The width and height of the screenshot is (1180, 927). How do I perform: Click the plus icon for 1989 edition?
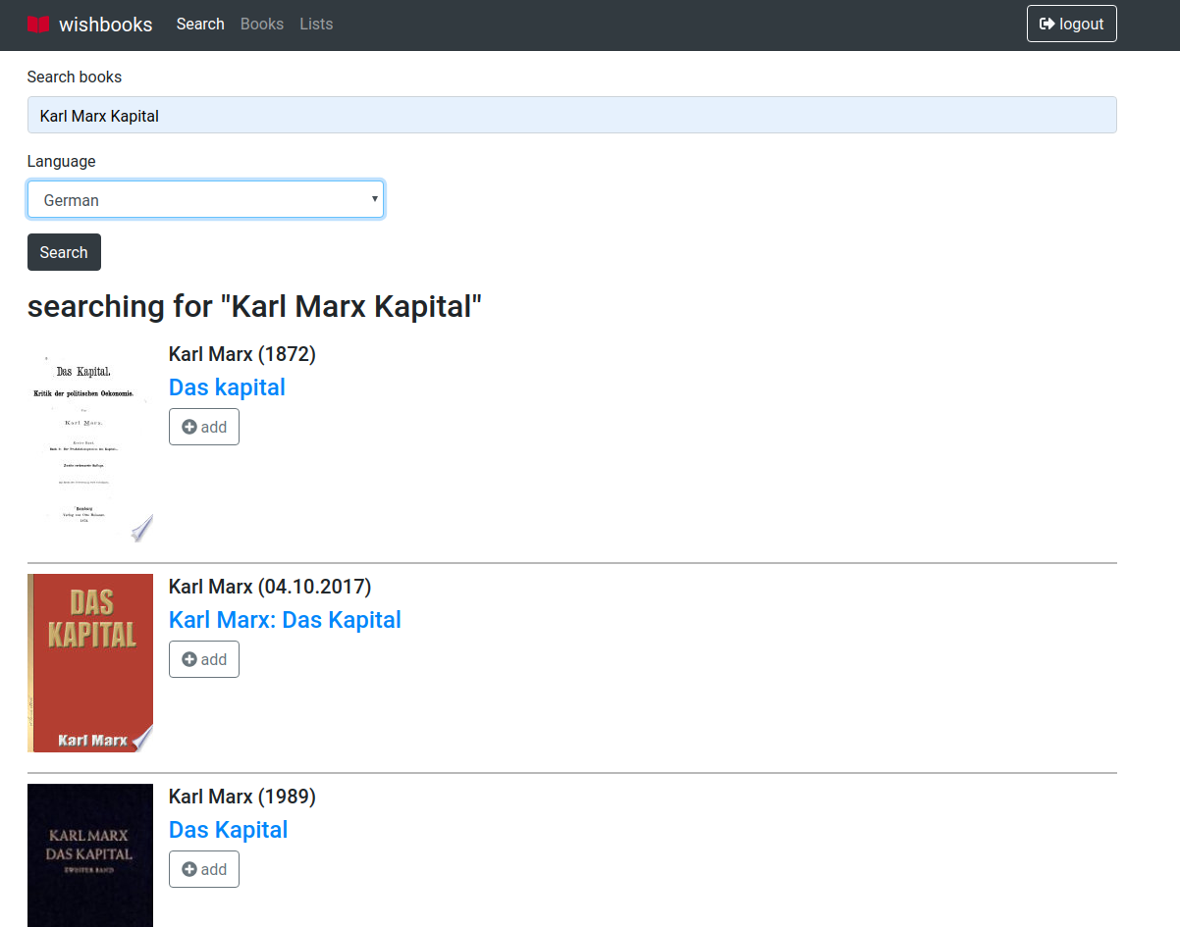pyautogui.click(x=189, y=869)
